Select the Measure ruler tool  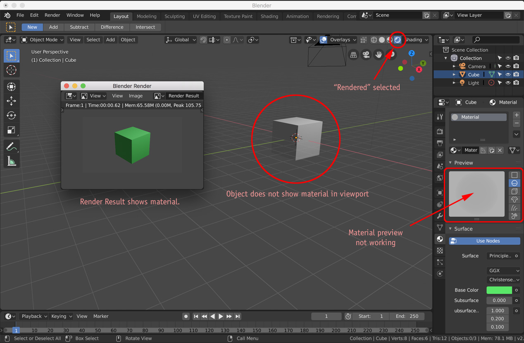pos(12,161)
